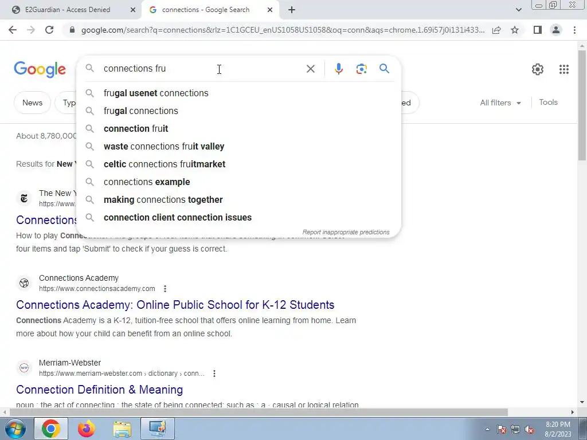View site information via lock icon
The width and height of the screenshot is (587, 440).
(72, 30)
